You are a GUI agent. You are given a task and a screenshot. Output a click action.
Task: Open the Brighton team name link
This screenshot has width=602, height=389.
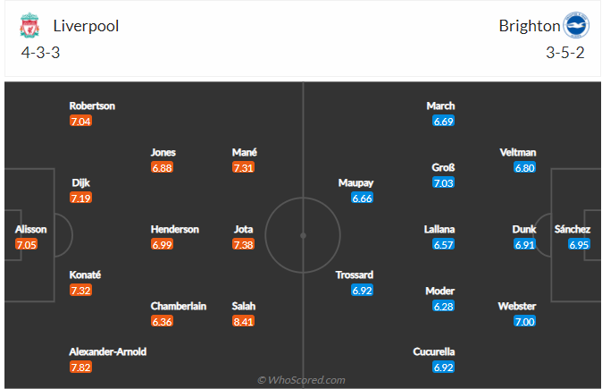530,26
